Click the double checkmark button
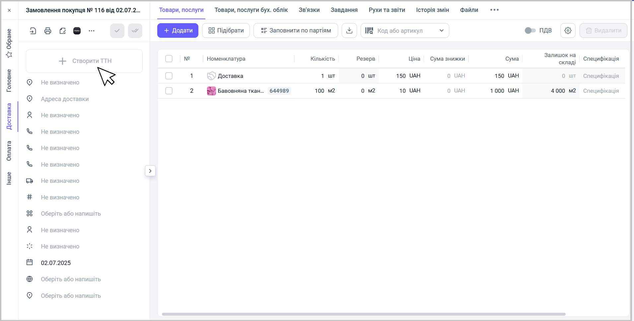Image resolution: width=634 pixels, height=321 pixels. coord(135,31)
